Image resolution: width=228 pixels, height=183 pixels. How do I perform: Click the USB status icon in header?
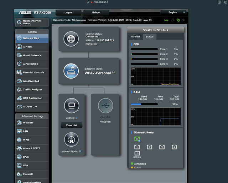tap(183, 20)
